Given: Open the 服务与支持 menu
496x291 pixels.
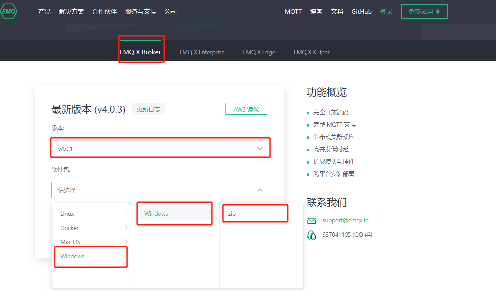Looking at the screenshot, I should pyautogui.click(x=141, y=12).
